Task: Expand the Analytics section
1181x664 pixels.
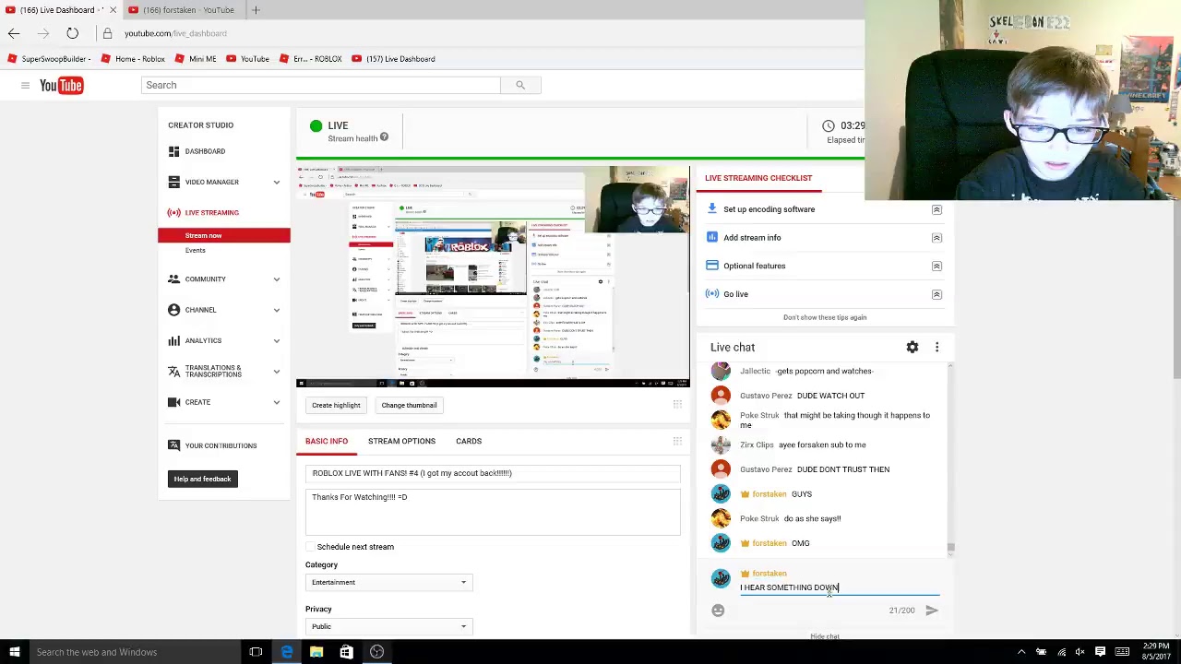Action: point(276,340)
